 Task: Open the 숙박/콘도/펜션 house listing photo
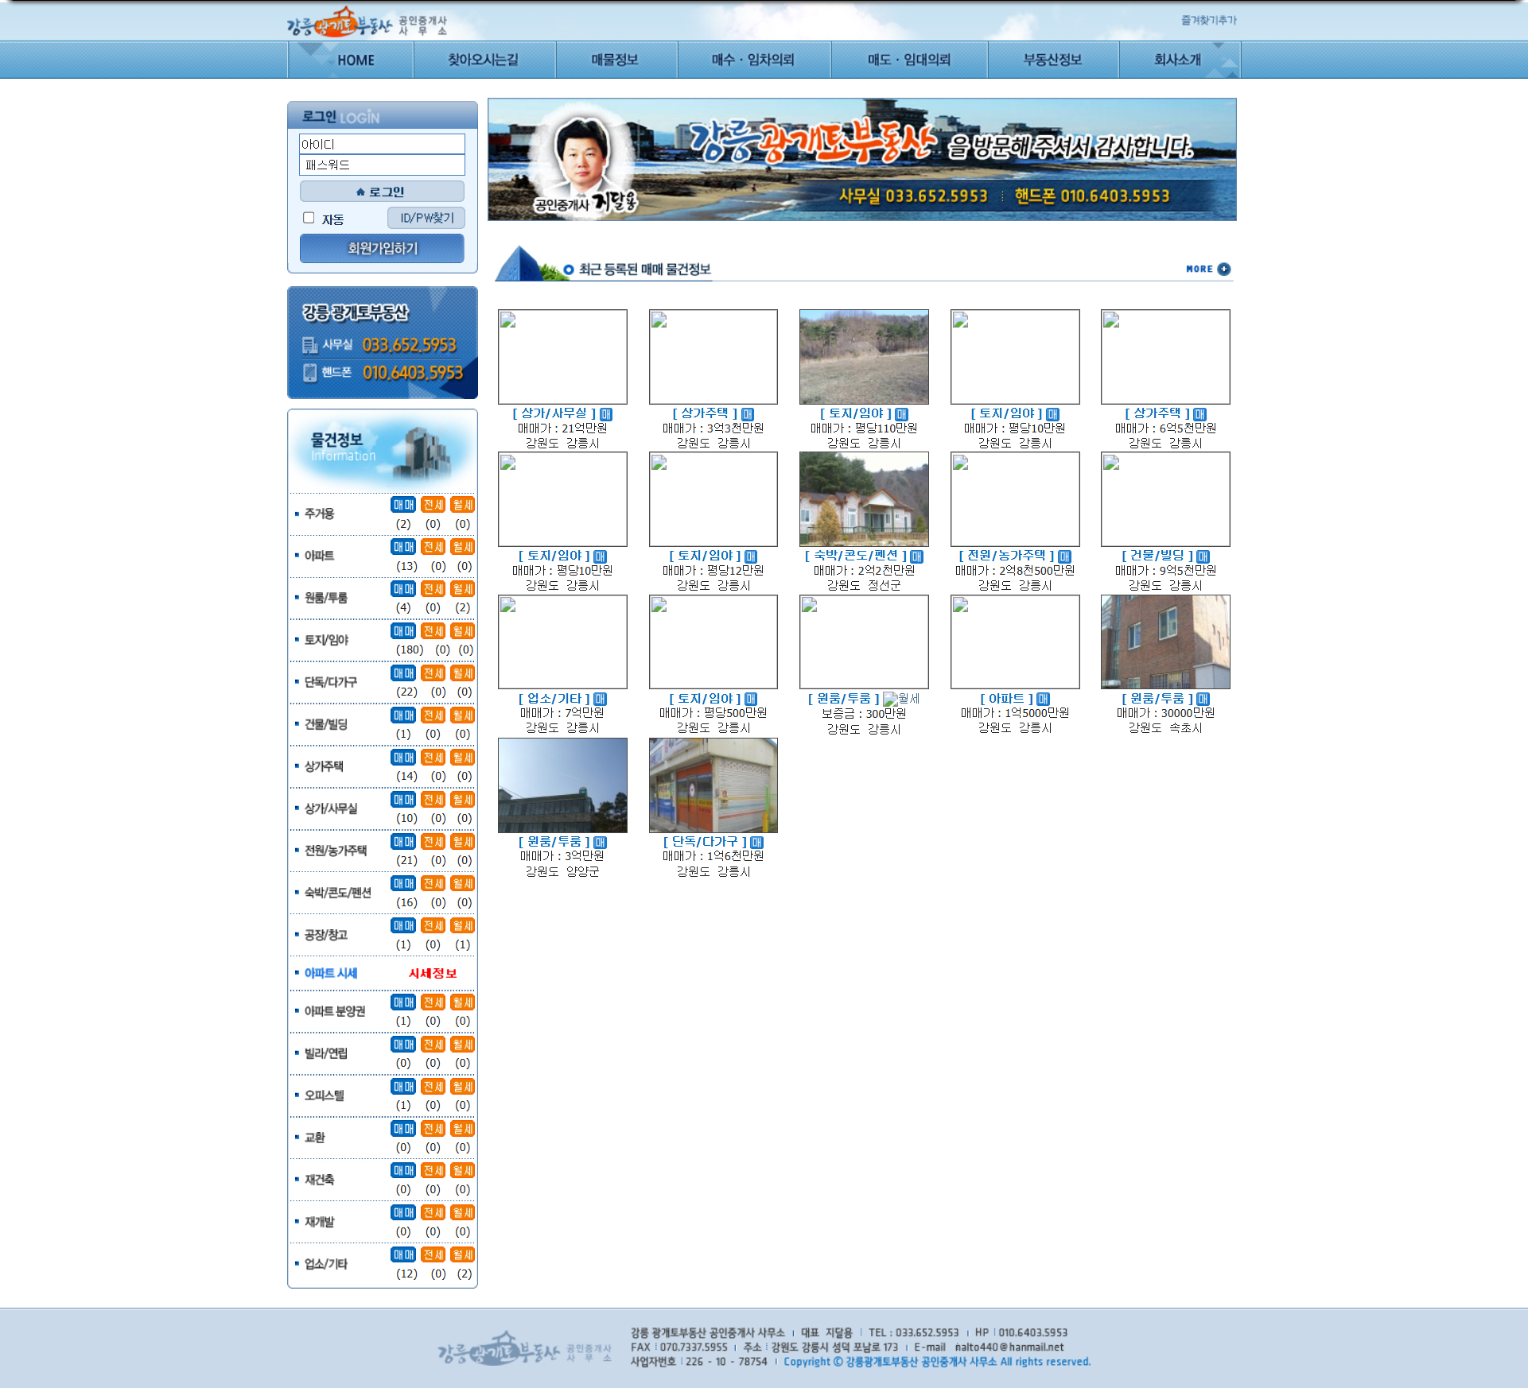click(x=864, y=498)
